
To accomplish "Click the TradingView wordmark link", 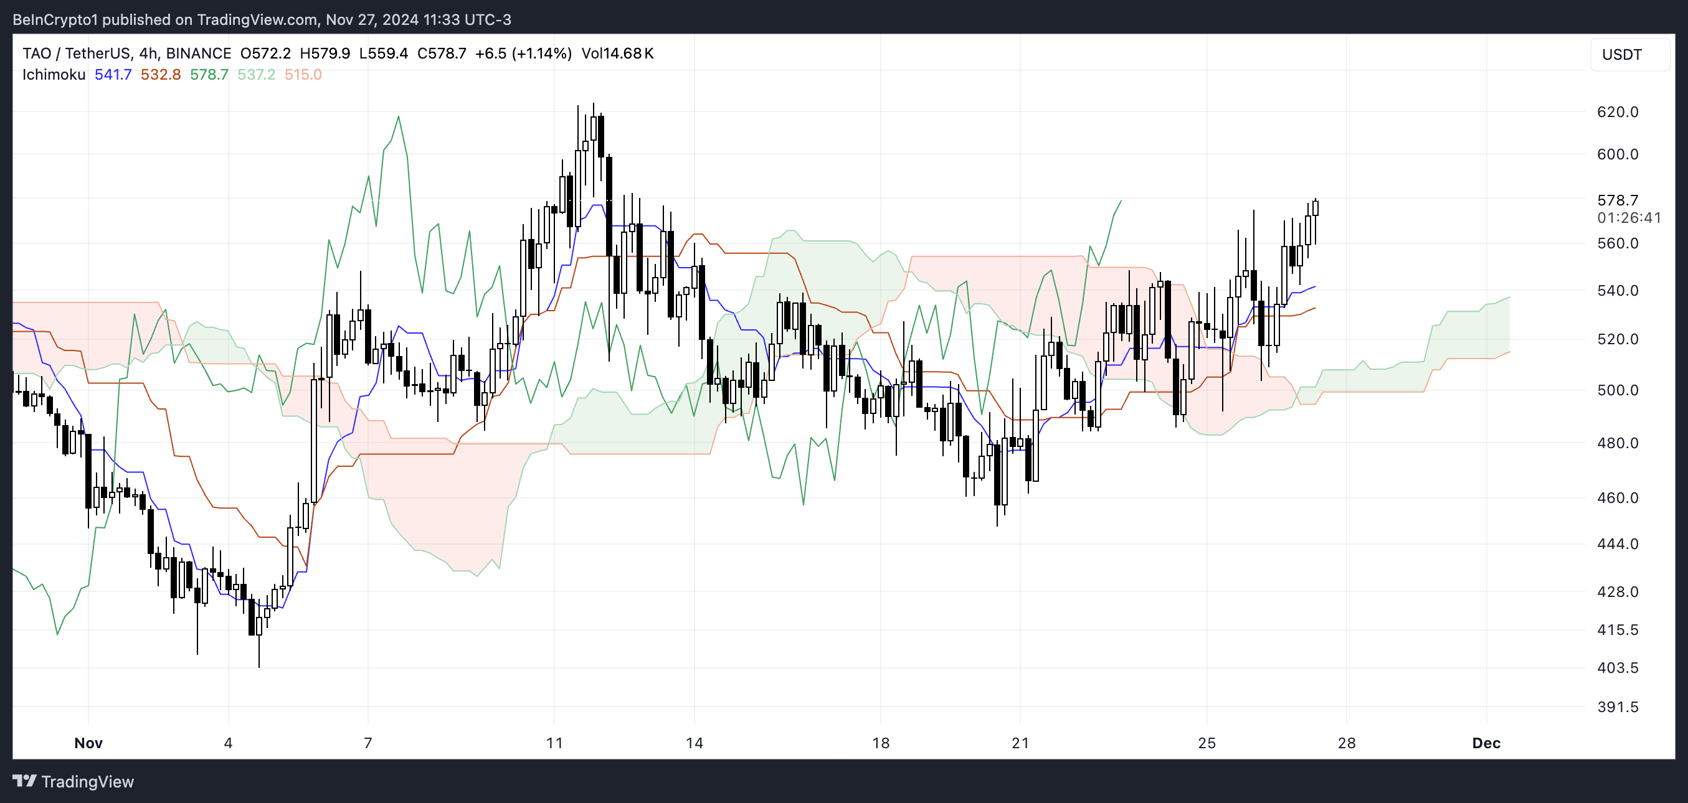I will tap(87, 781).
